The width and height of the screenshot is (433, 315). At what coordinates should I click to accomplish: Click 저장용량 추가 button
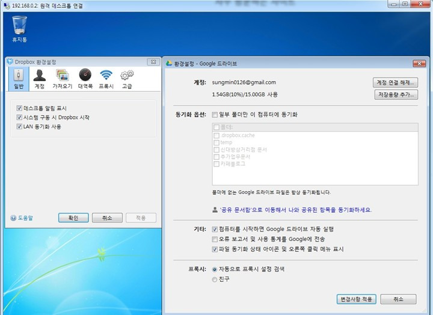tap(396, 95)
